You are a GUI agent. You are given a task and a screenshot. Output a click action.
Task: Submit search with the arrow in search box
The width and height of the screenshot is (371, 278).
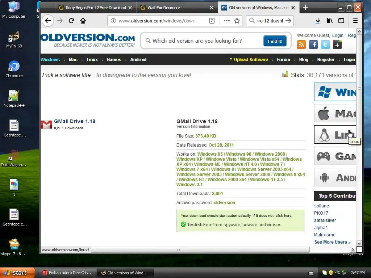click(288, 21)
